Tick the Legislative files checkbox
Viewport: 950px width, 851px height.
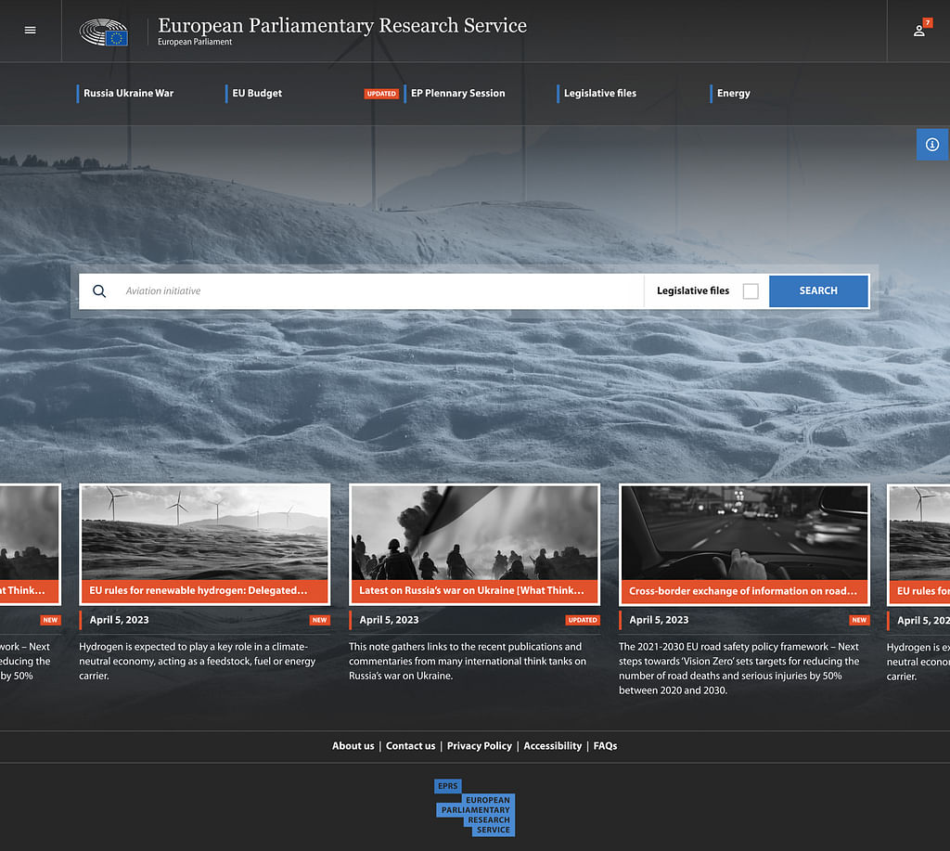click(751, 291)
